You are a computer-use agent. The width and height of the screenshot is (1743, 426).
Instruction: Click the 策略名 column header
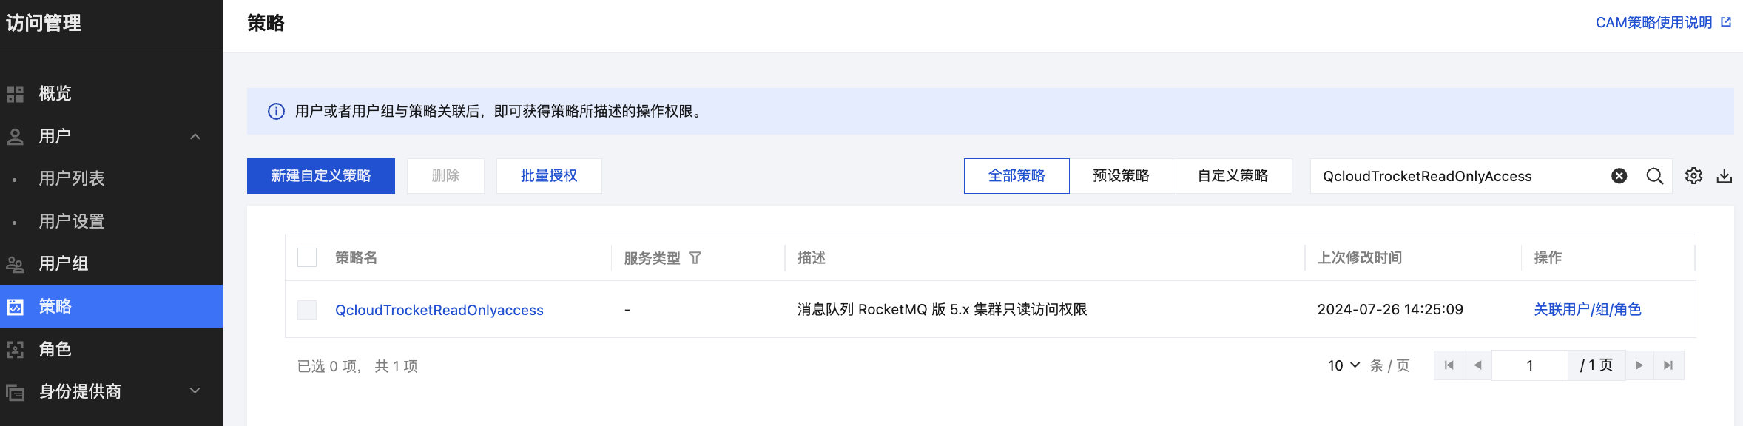[x=356, y=257]
